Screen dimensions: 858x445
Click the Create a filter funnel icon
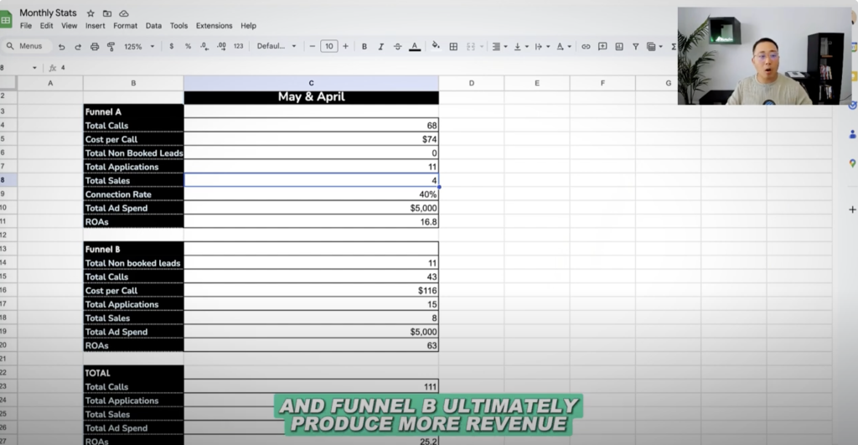pos(636,46)
